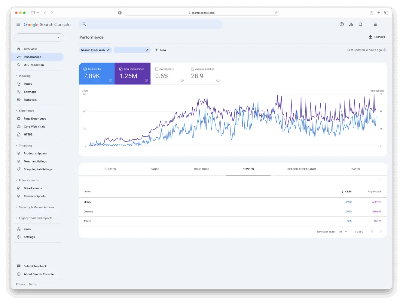Click the Export download button
The width and height of the screenshot is (403, 304).
pyautogui.click(x=377, y=37)
